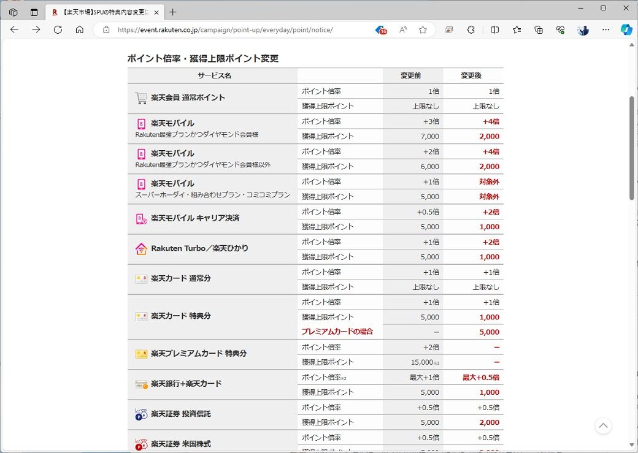
Task: Open Collections
Action: (539, 29)
